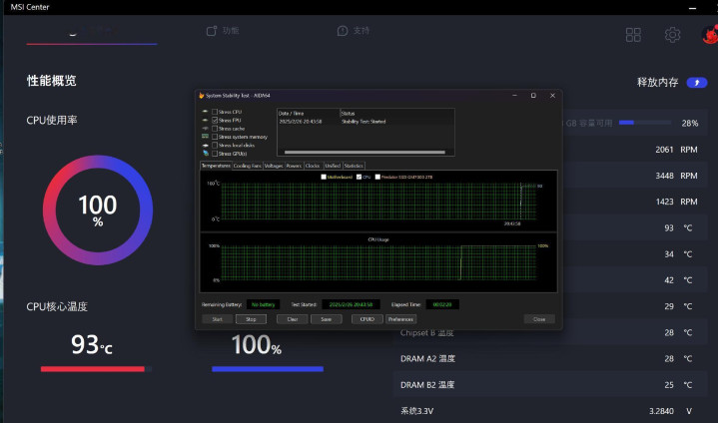Click the 系统3.3V voltage row
718x423 pixels.
[549, 411]
